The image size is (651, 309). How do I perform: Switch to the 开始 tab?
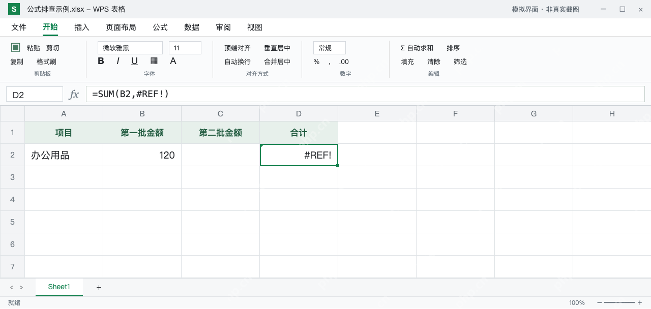[50, 27]
